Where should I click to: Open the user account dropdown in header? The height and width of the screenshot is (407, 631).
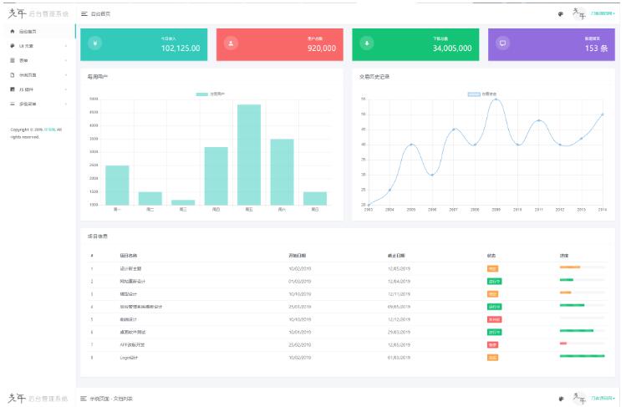tap(603, 14)
